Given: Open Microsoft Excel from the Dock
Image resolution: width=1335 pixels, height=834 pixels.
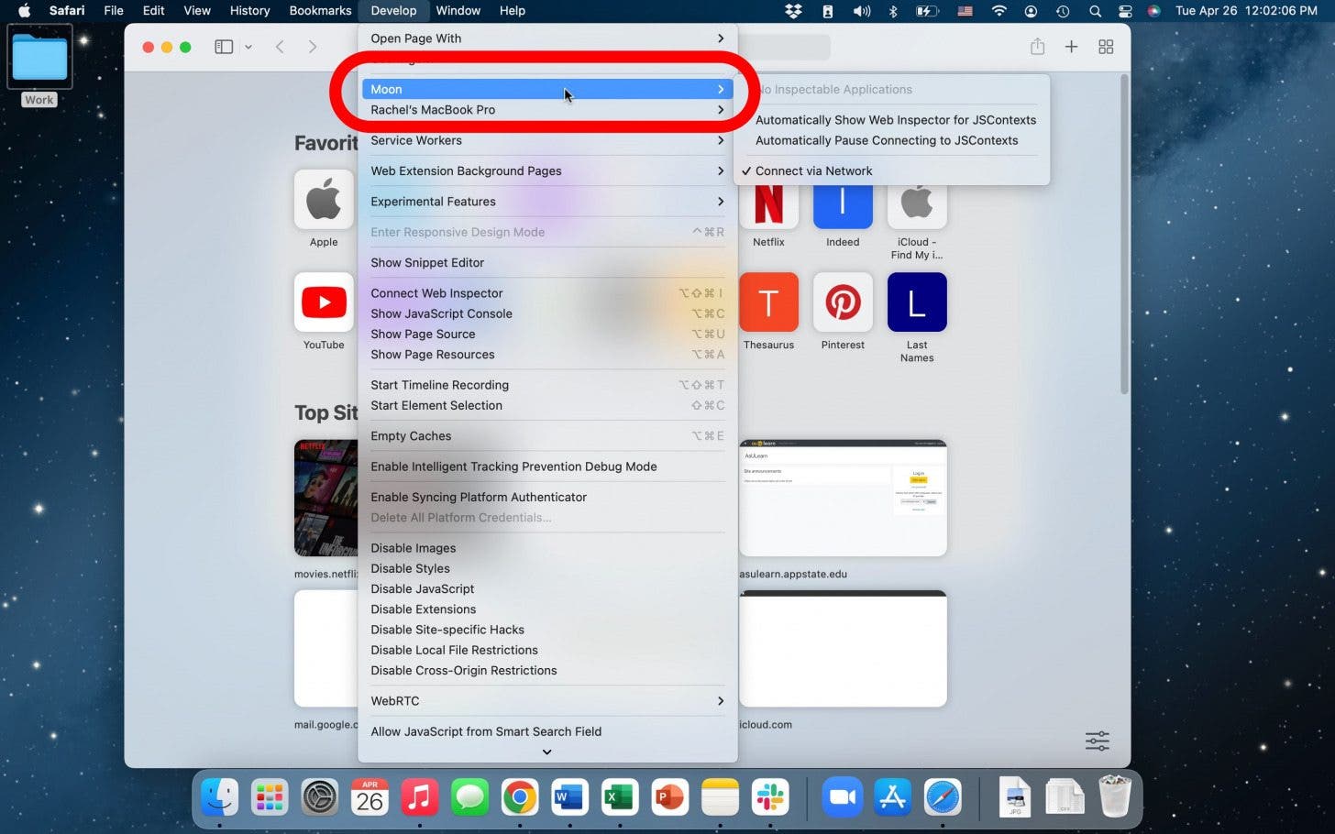Looking at the screenshot, I should 619,797.
